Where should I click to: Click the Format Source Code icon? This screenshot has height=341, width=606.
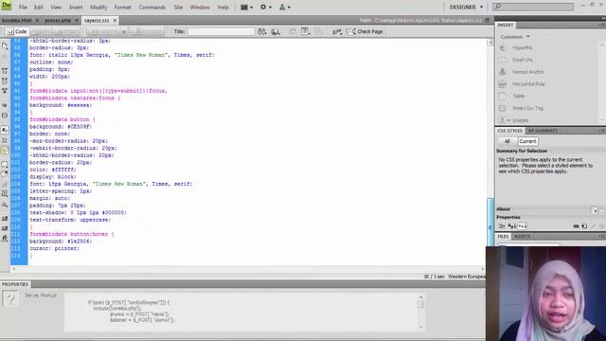(5, 239)
